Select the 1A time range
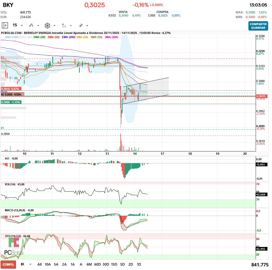This screenshot has height=270, width=272. click(73, 264)
